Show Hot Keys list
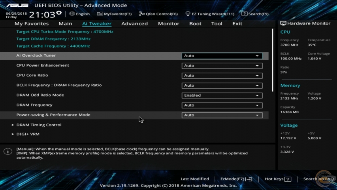 (x=278, y=179)
